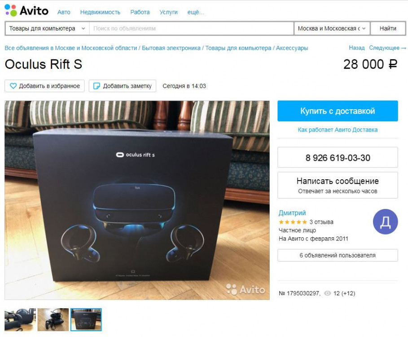Click the five-star seller rating
This screenshot has height=337, width=408.
coord(293,222)
